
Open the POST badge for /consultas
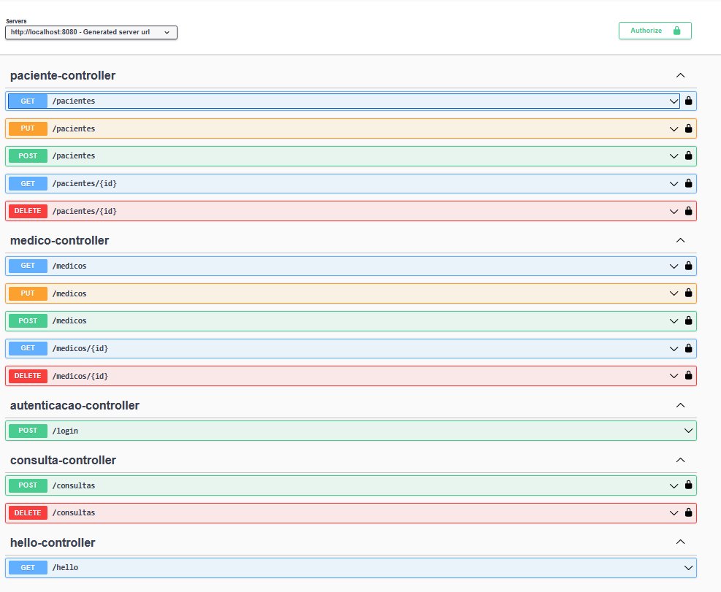pos(28,485)
